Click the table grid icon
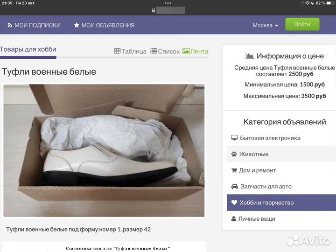 117,51
